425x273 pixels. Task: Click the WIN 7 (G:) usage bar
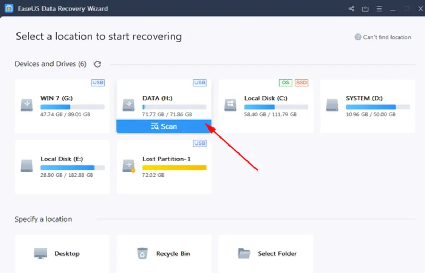click(72, 107)
